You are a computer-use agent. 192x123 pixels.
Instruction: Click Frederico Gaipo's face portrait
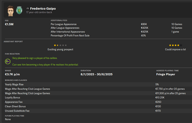click(11, 10)
